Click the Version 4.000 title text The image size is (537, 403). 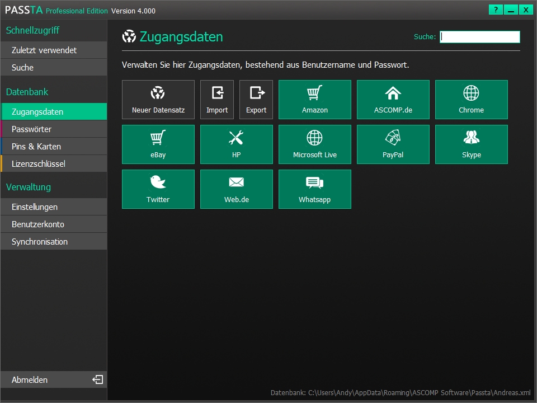[x=133, y=11]
